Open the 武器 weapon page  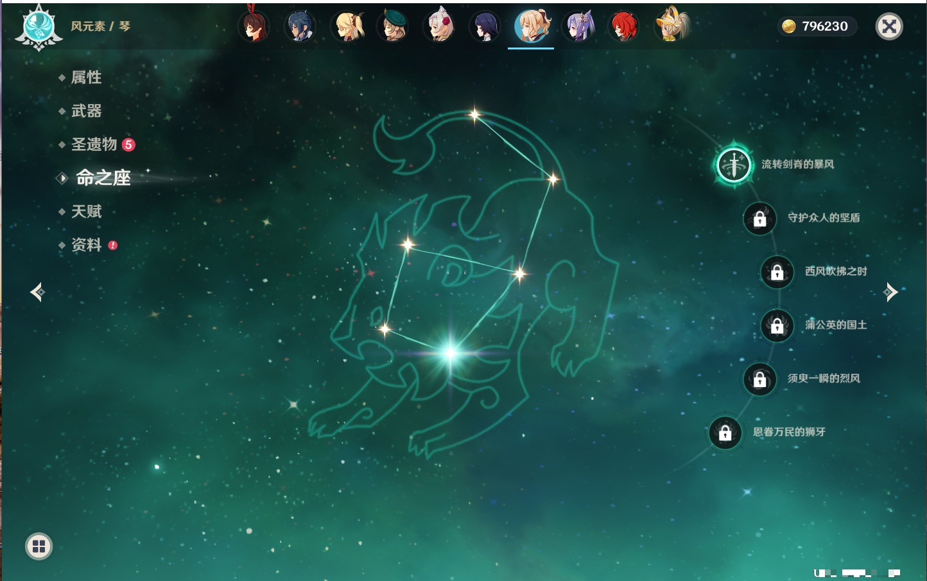[x=86, y=111]
